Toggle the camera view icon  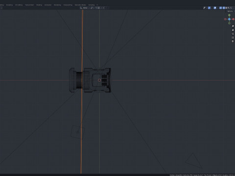[x=233, y=34]
